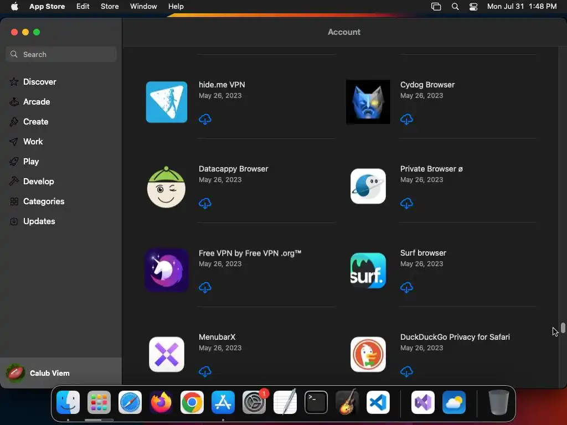Re-download Private Browser ø using the cloud icon
Viewport: 567px width, 425px height.
tap(406, 204)
